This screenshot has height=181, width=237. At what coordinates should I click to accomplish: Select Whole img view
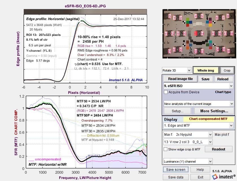pos(206,70)
